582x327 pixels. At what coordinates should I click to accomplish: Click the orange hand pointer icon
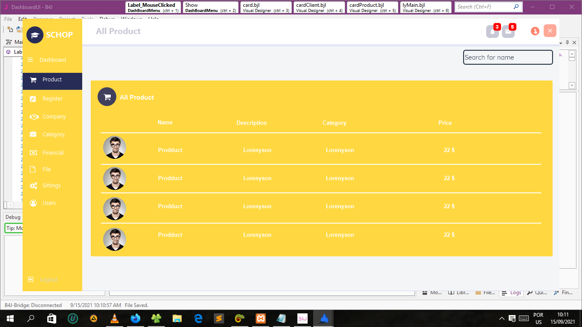[535, 31]
